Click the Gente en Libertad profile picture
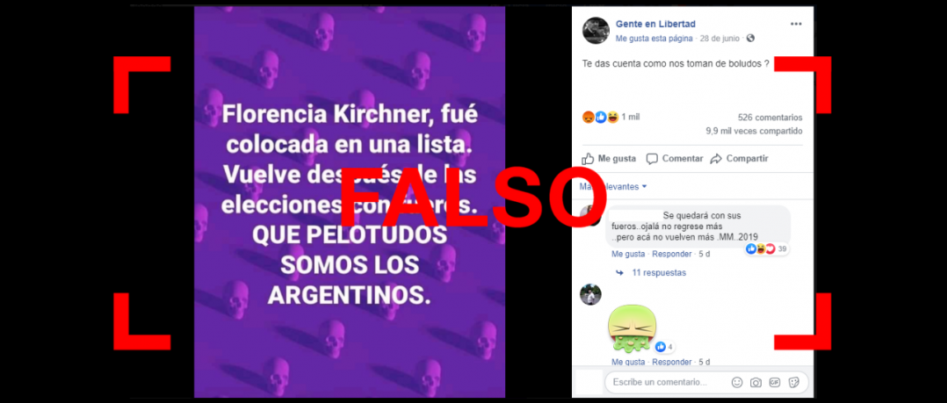947x403 pixels. (x=596, y=30)
